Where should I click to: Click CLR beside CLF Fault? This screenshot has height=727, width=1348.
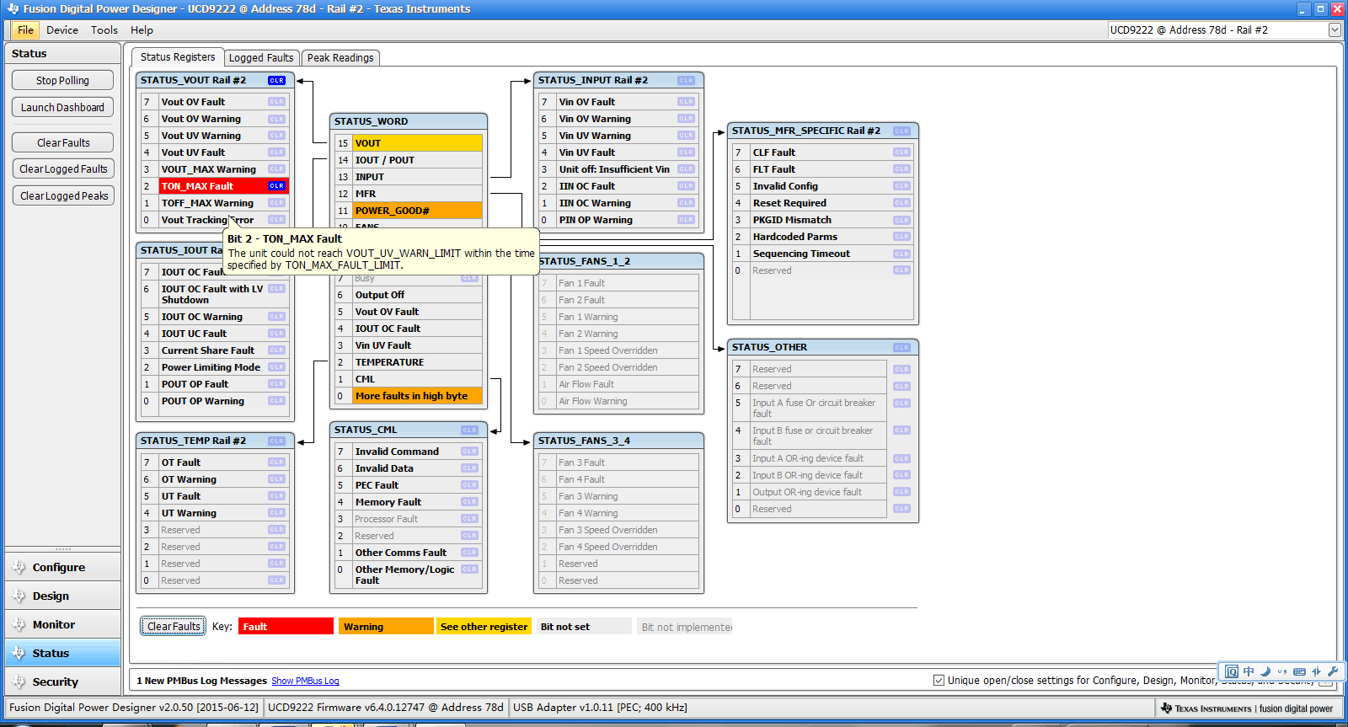tap(901, 152)
